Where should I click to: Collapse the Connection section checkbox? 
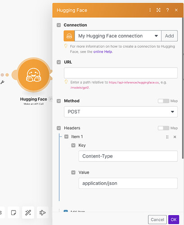(x=59, y=25)
